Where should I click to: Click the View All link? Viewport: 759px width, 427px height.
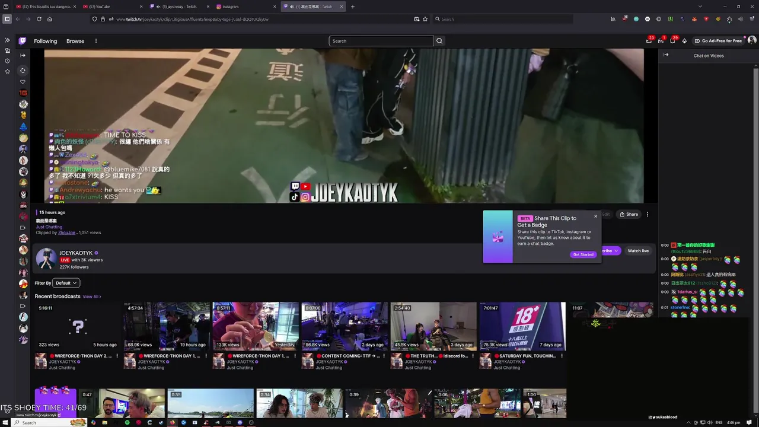point(92,297)
